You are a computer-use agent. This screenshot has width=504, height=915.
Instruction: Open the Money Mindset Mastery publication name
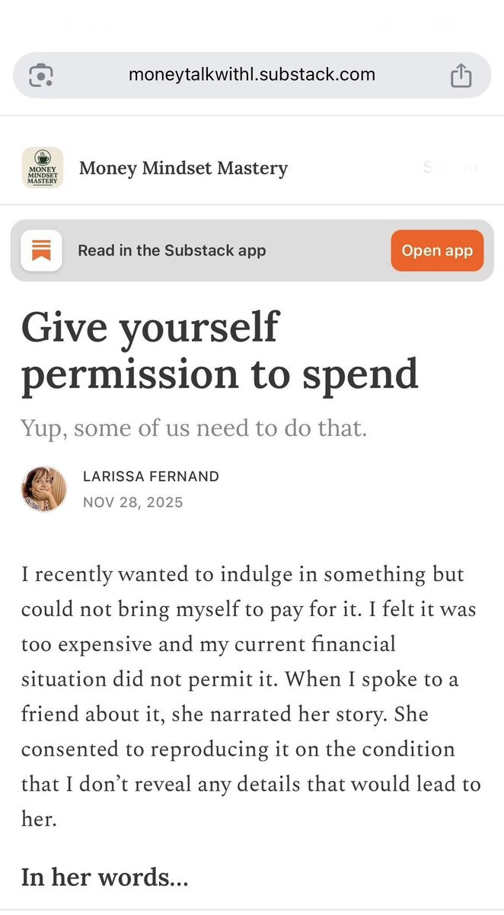(183, 168)
